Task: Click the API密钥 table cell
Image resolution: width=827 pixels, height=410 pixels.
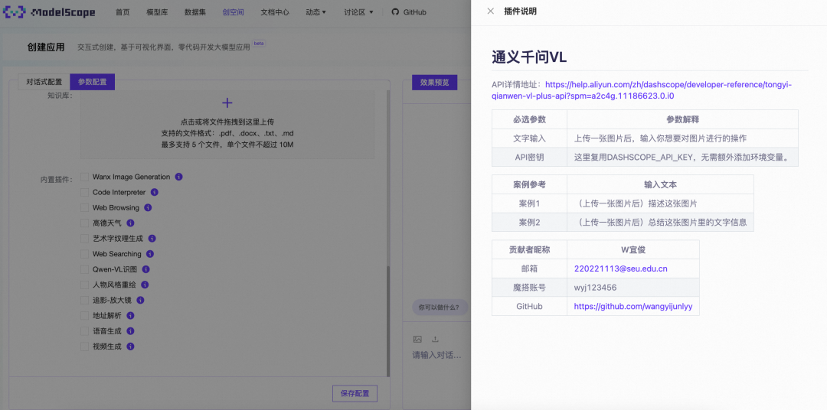Action: tap(529, 157)
